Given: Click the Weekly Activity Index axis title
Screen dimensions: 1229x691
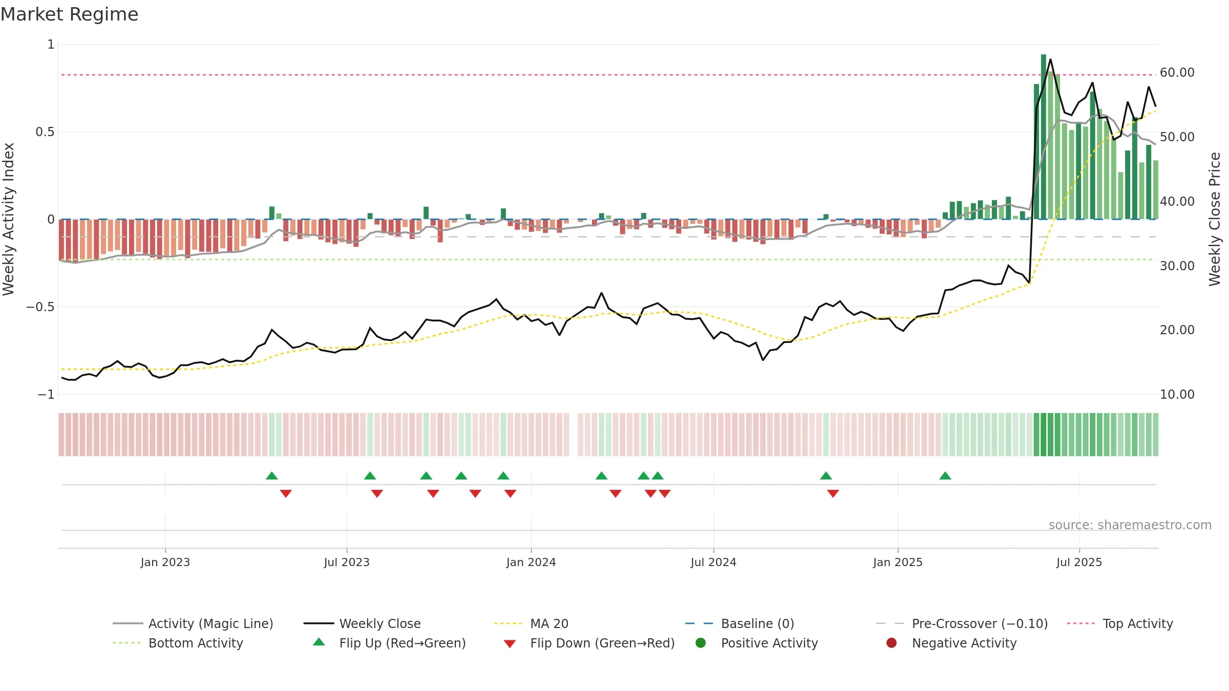Looking at the screenshot, I should [9, 219].
